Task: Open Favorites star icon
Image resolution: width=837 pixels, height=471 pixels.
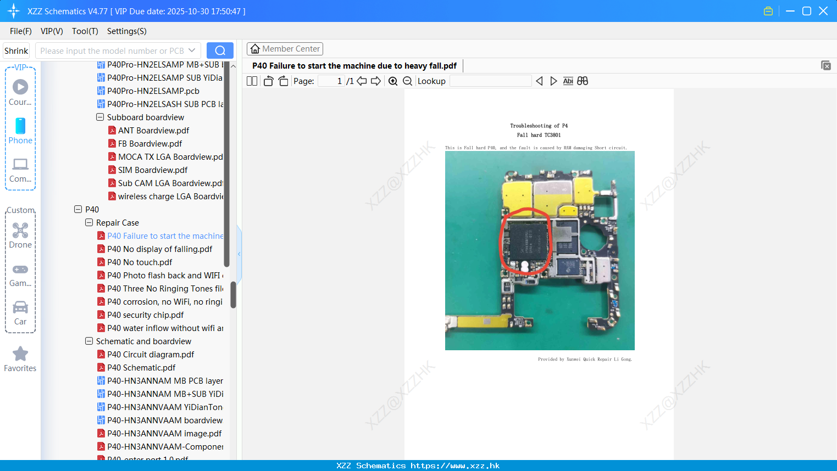Action: click(20, 359)
